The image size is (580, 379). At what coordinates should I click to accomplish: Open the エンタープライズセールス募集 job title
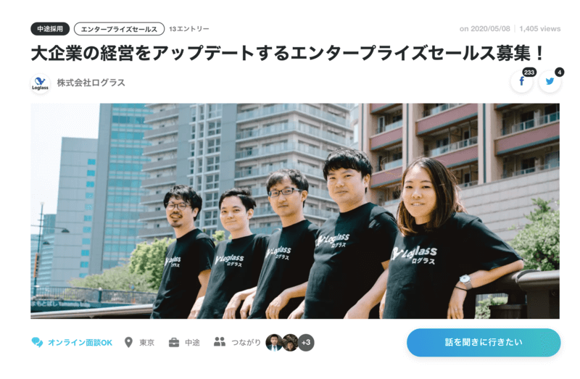coord(287,53)
